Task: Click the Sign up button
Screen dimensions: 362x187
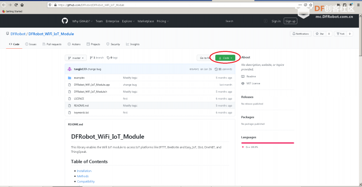Action: coord(290,21)
